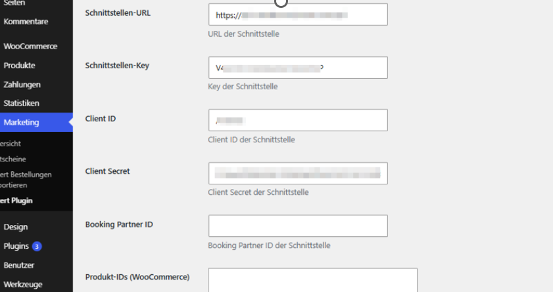553x292 pixels.
Task: Open the WooCommerce menu
Action: [x=30, y=46]
